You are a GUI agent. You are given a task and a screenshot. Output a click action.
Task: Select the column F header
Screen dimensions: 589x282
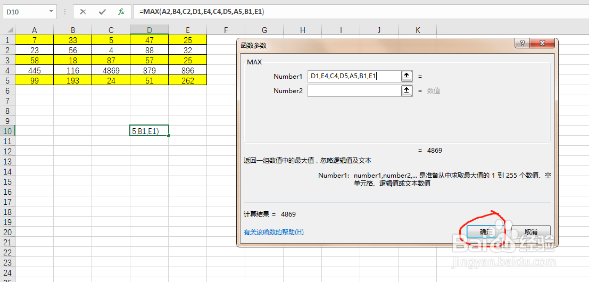click(226, 30)
